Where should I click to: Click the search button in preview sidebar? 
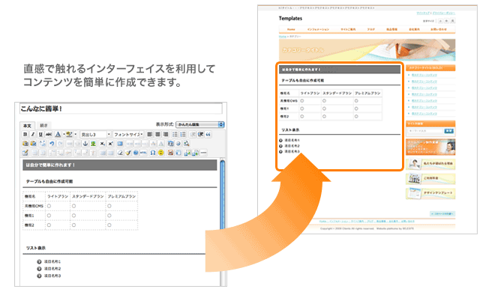[448, 131]
